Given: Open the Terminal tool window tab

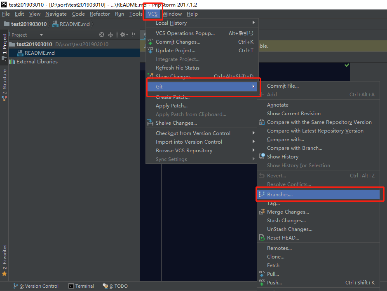Looking at the screenshot, I should tap(81, 286).
